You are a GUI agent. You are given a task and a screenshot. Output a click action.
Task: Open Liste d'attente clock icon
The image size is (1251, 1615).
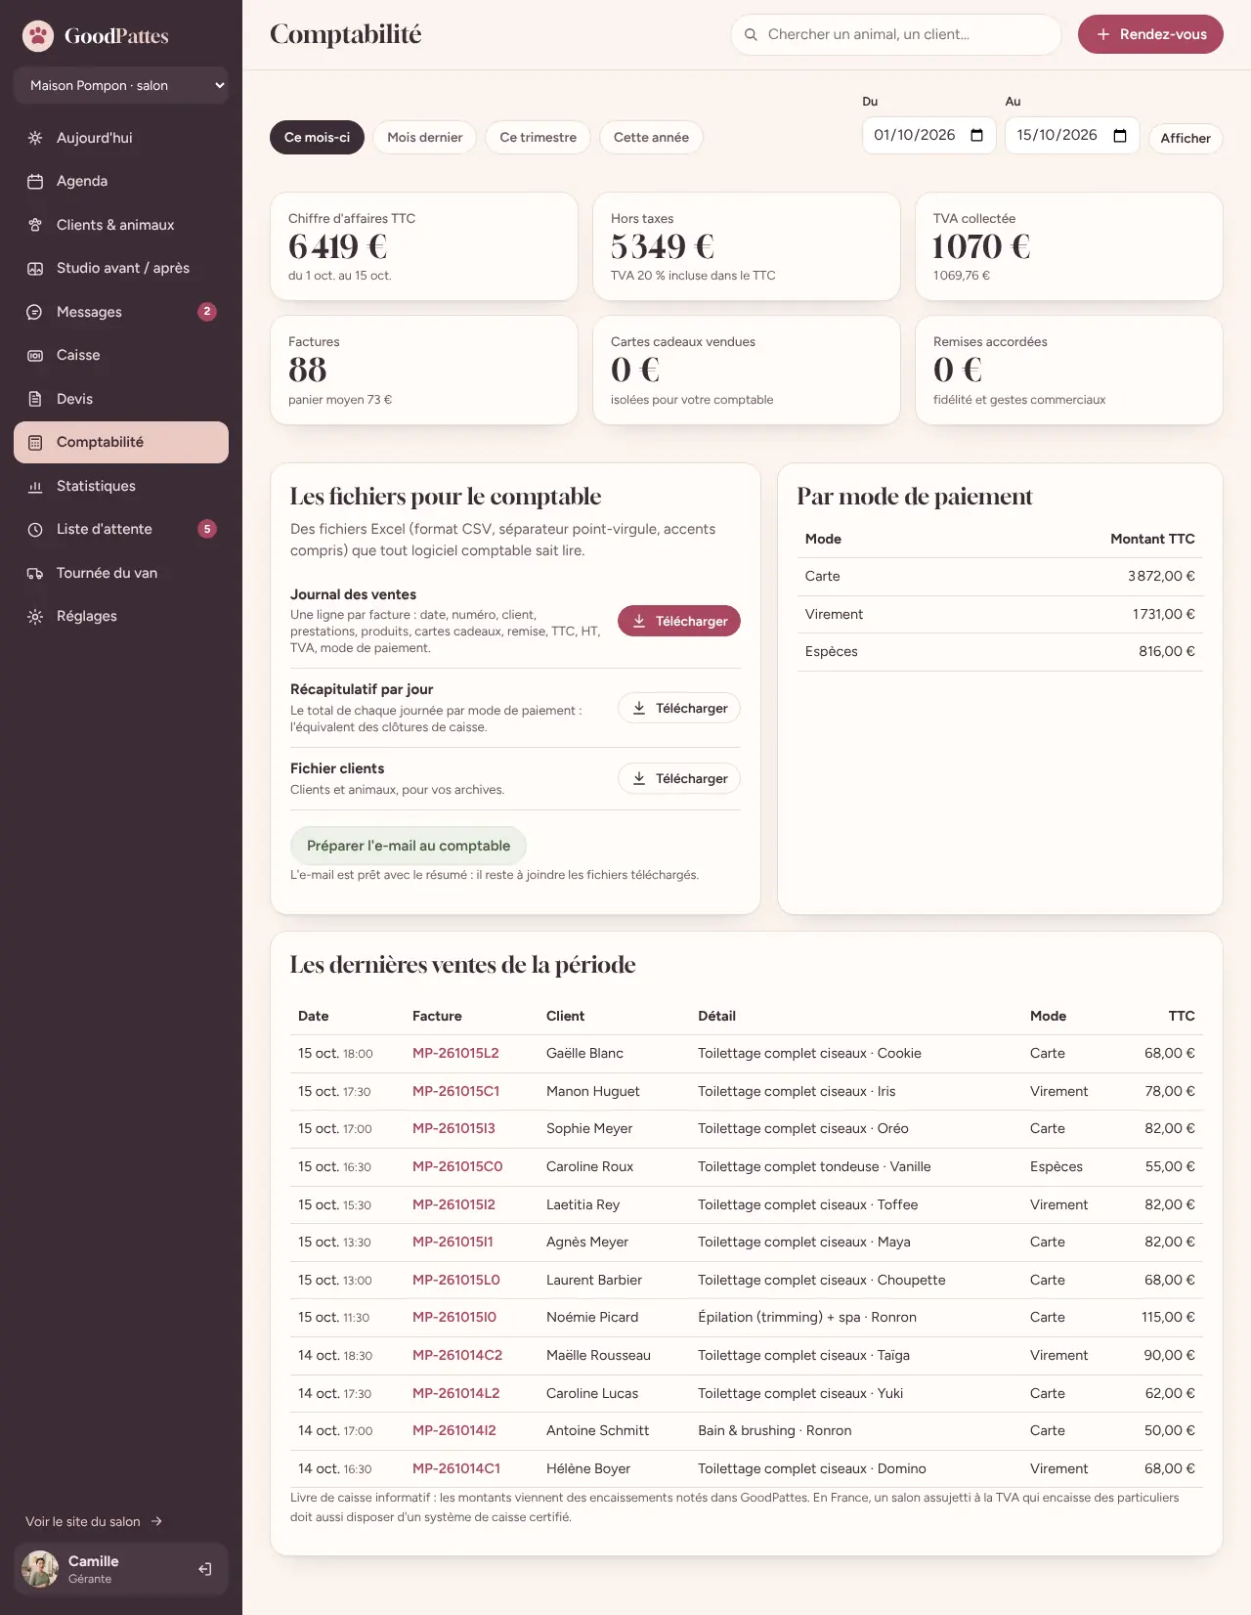(x=35, y=529)
